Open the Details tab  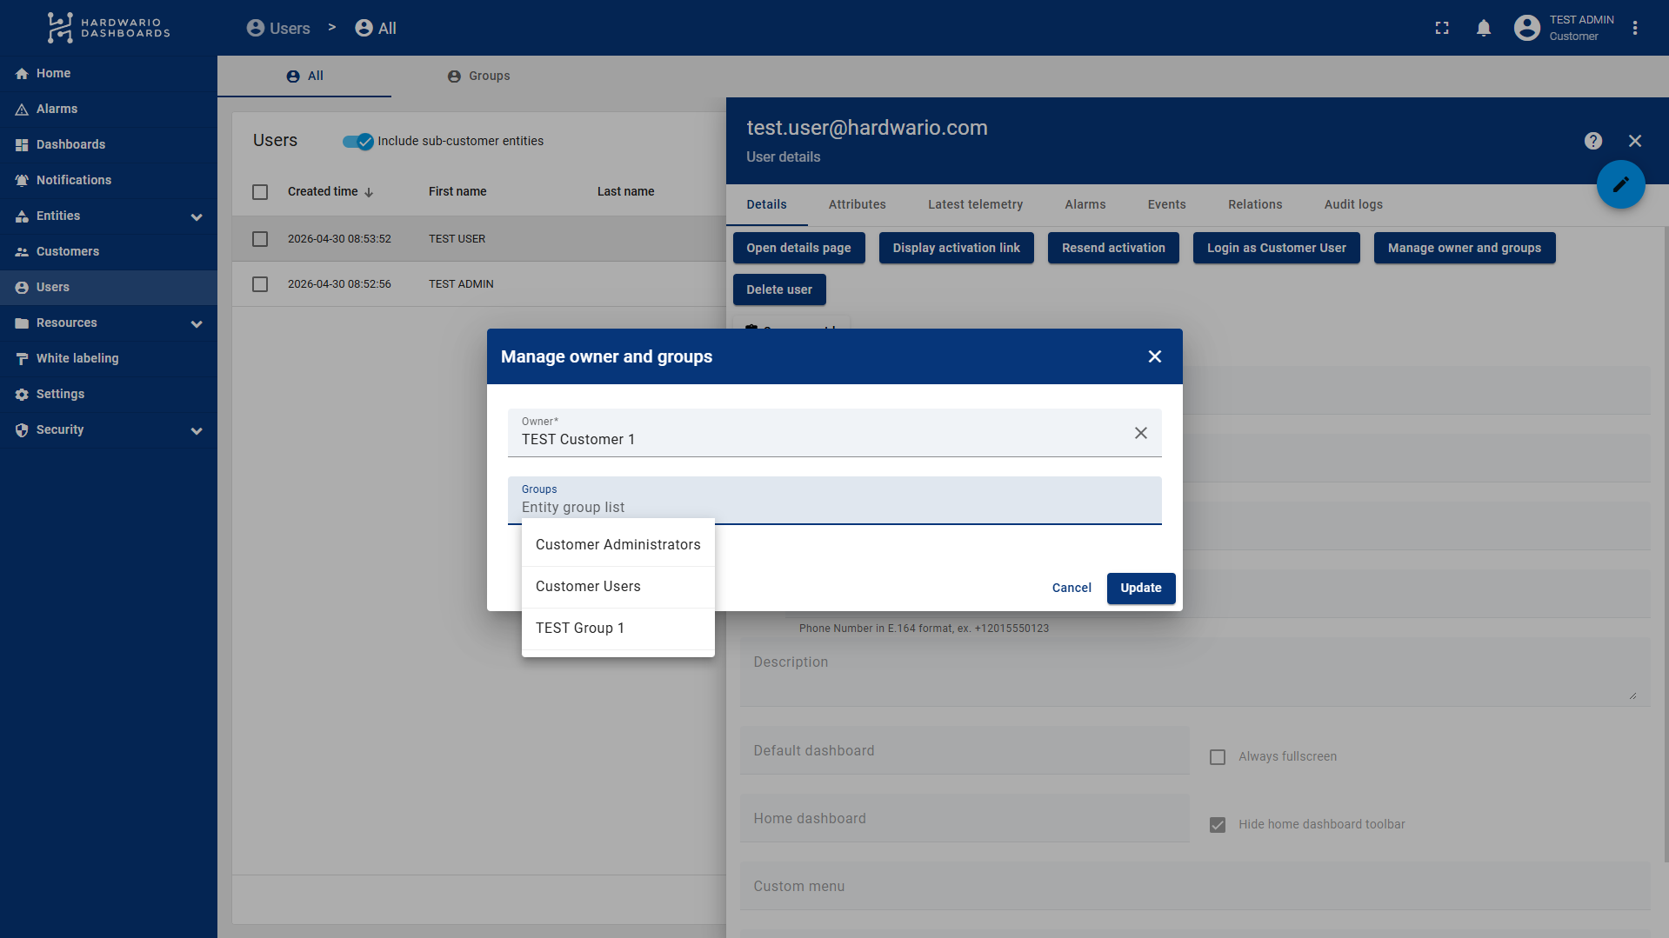click(766, 205)
